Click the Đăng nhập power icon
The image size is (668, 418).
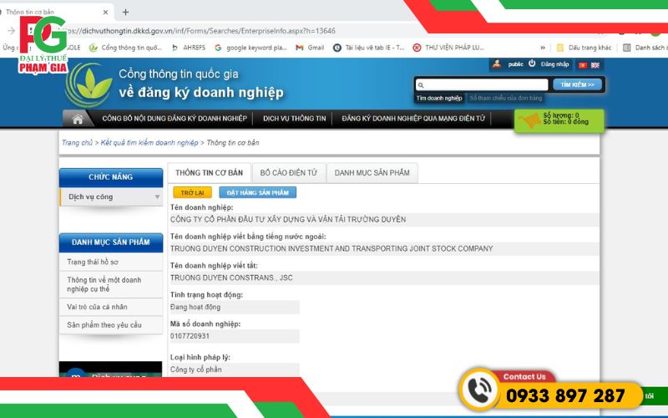[532, 64]
